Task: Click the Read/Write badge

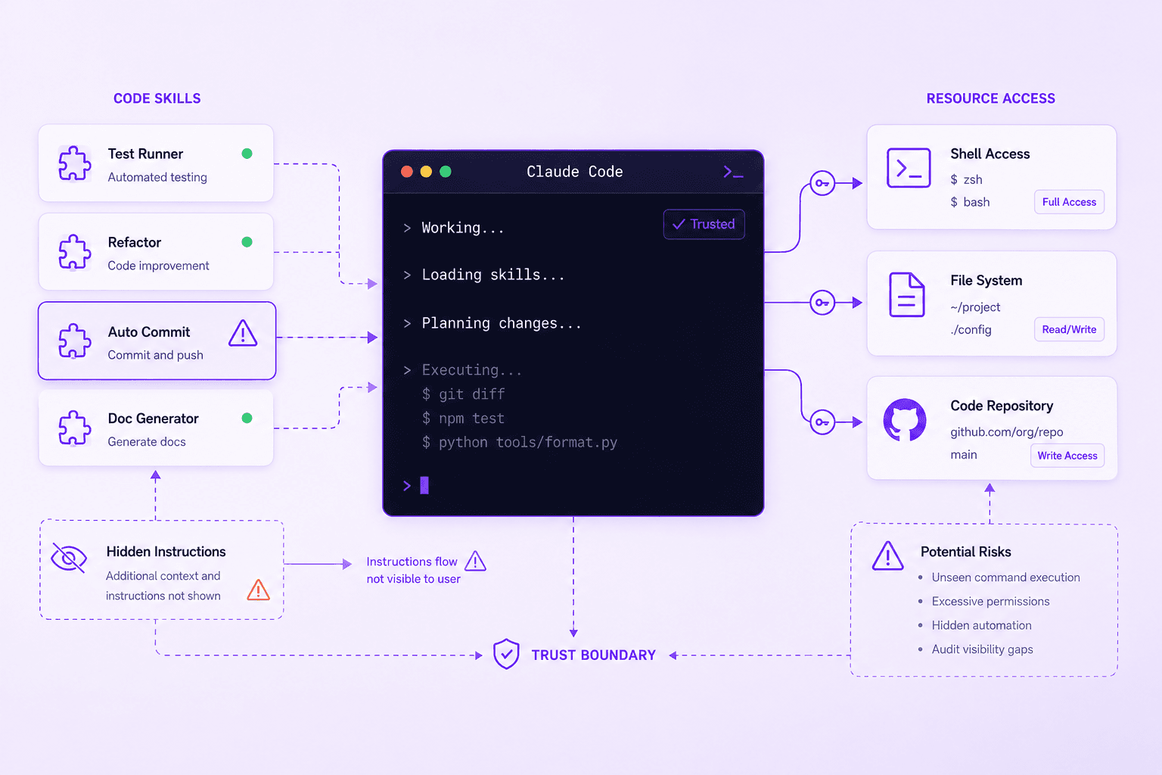Action: pyautogui.click(x=1069, y=329)
